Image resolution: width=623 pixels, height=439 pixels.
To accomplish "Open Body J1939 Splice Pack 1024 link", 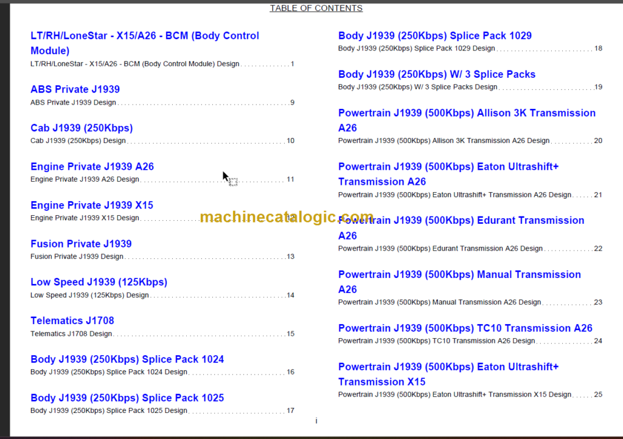I will click(127, 359).
